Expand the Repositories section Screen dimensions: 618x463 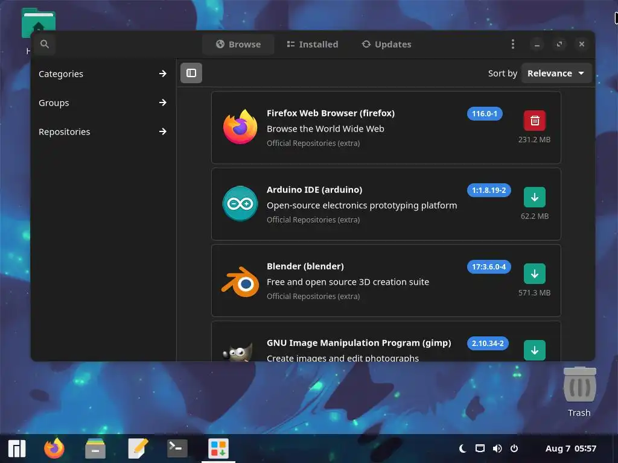[103, 131]
